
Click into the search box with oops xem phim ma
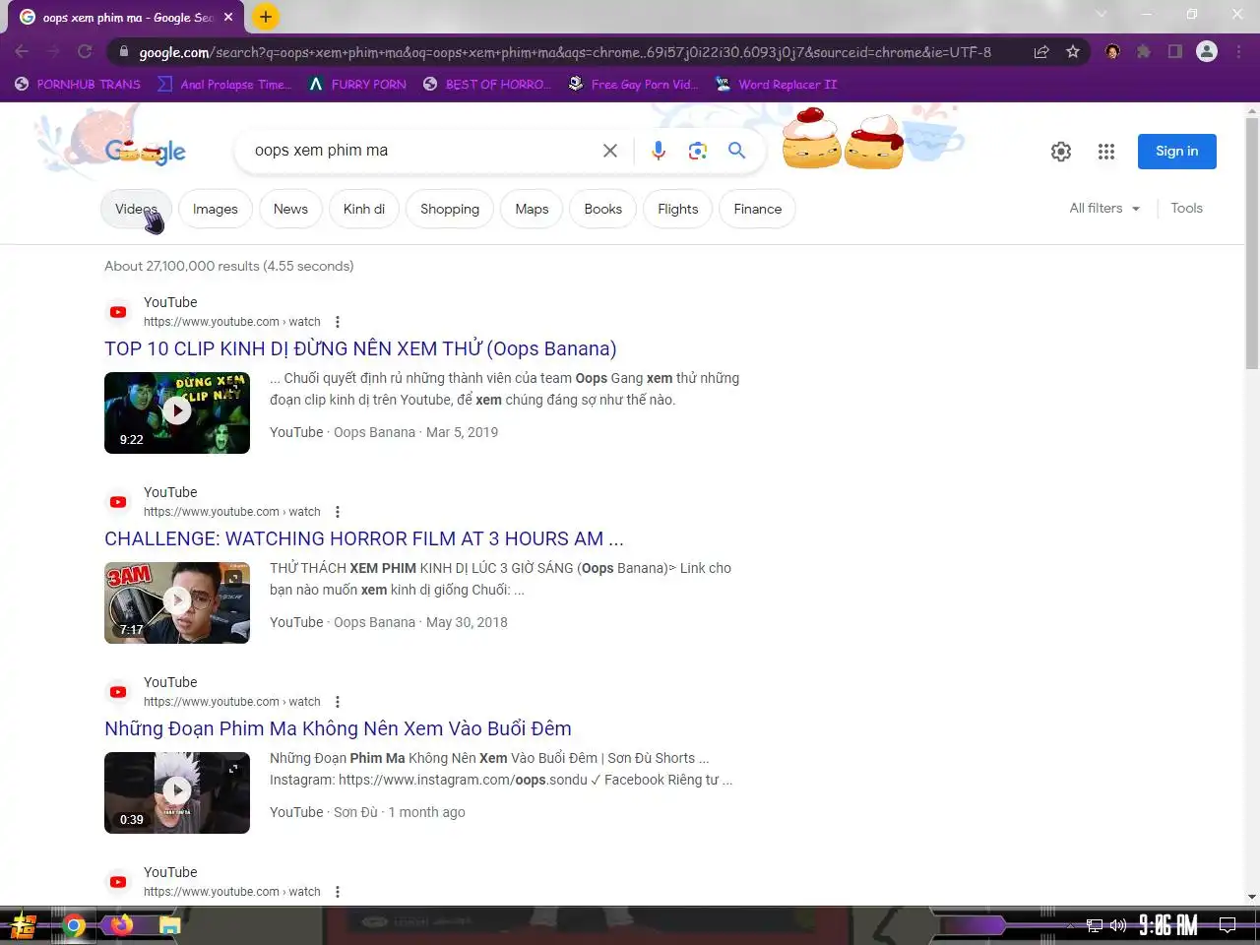point(418,151)
